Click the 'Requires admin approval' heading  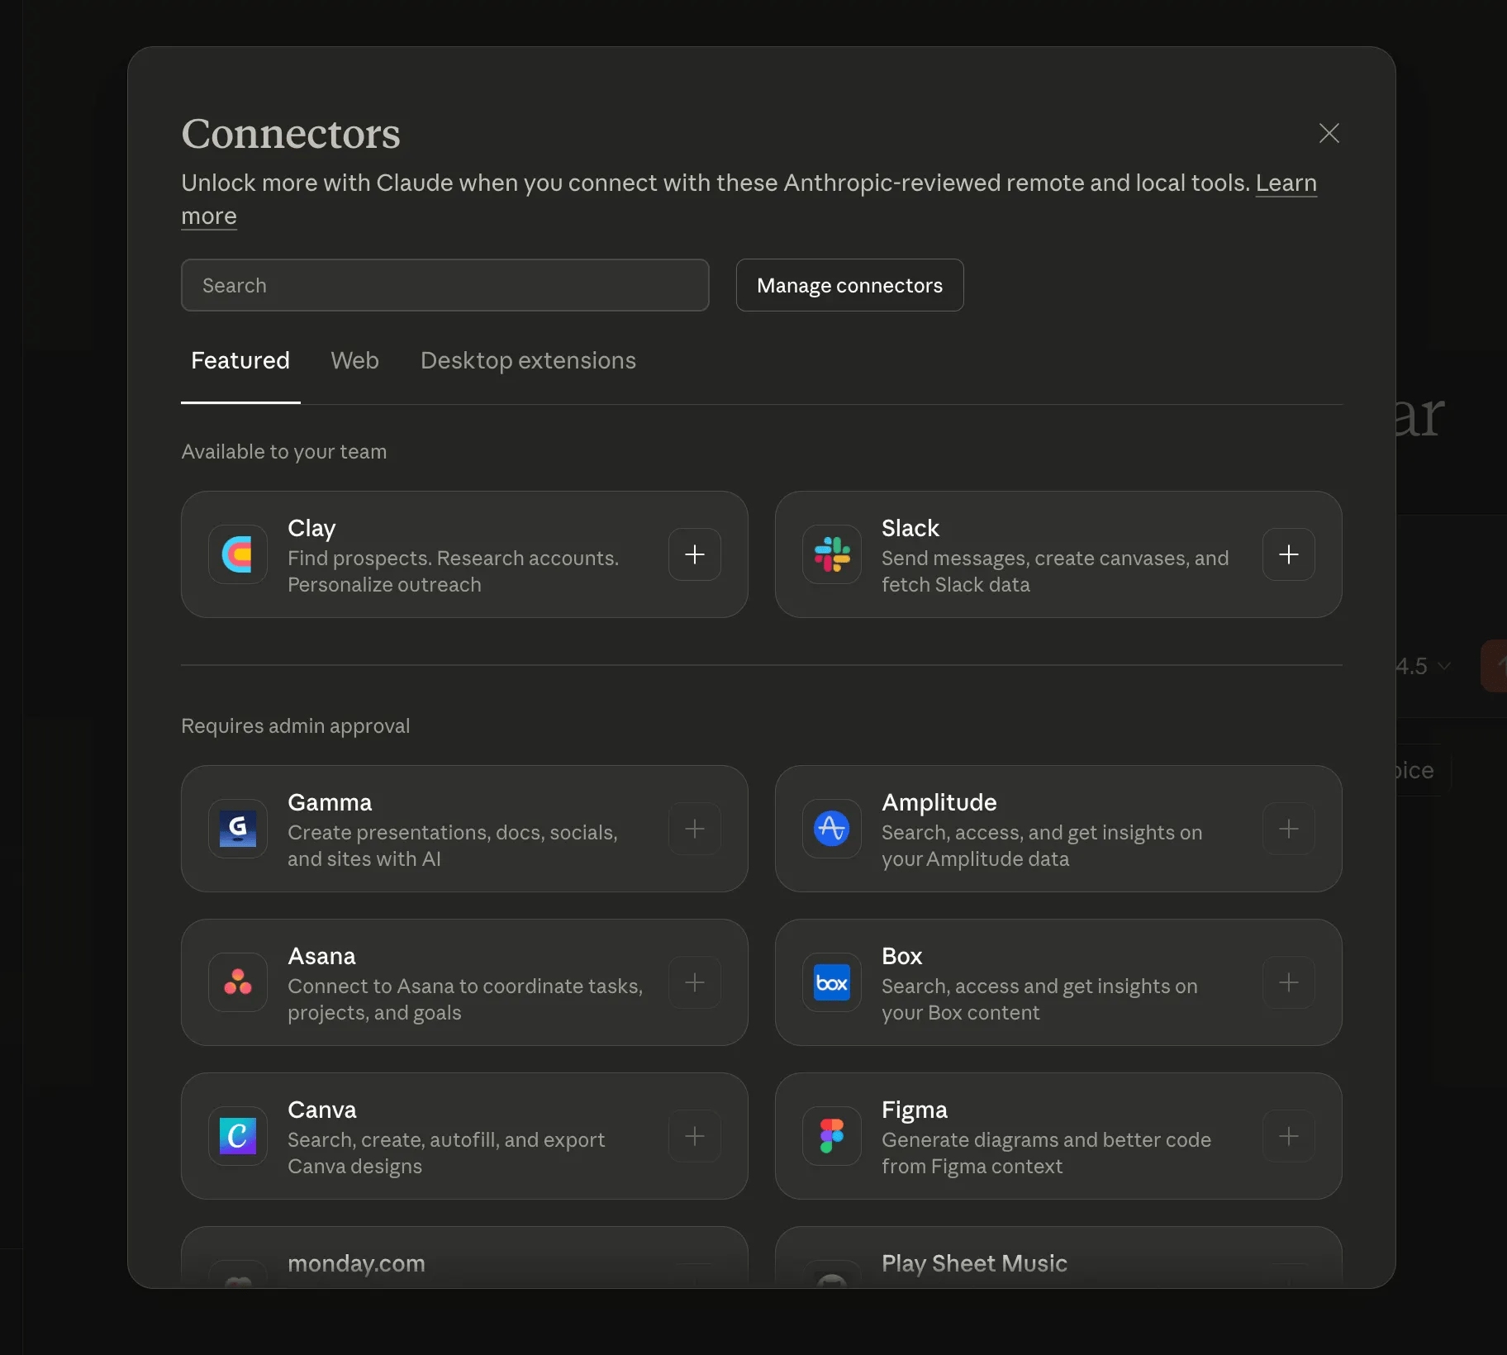(x=295, y=726)
